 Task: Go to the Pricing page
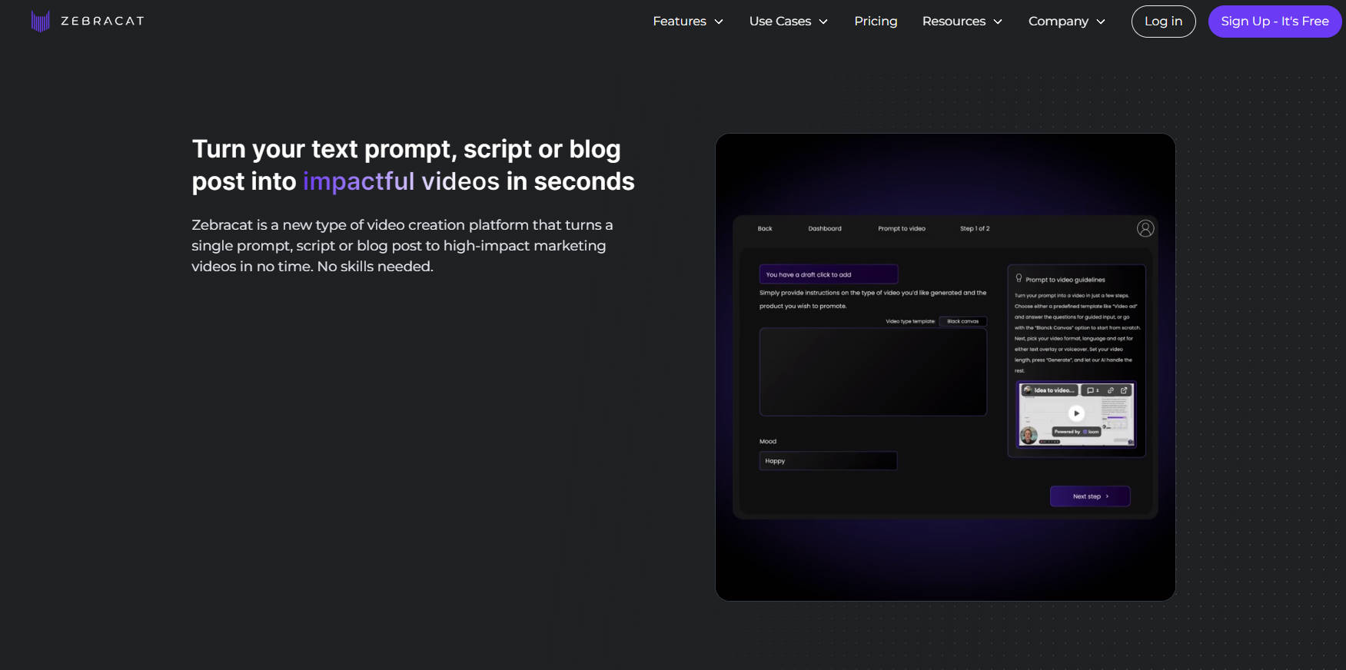point(876,22)
